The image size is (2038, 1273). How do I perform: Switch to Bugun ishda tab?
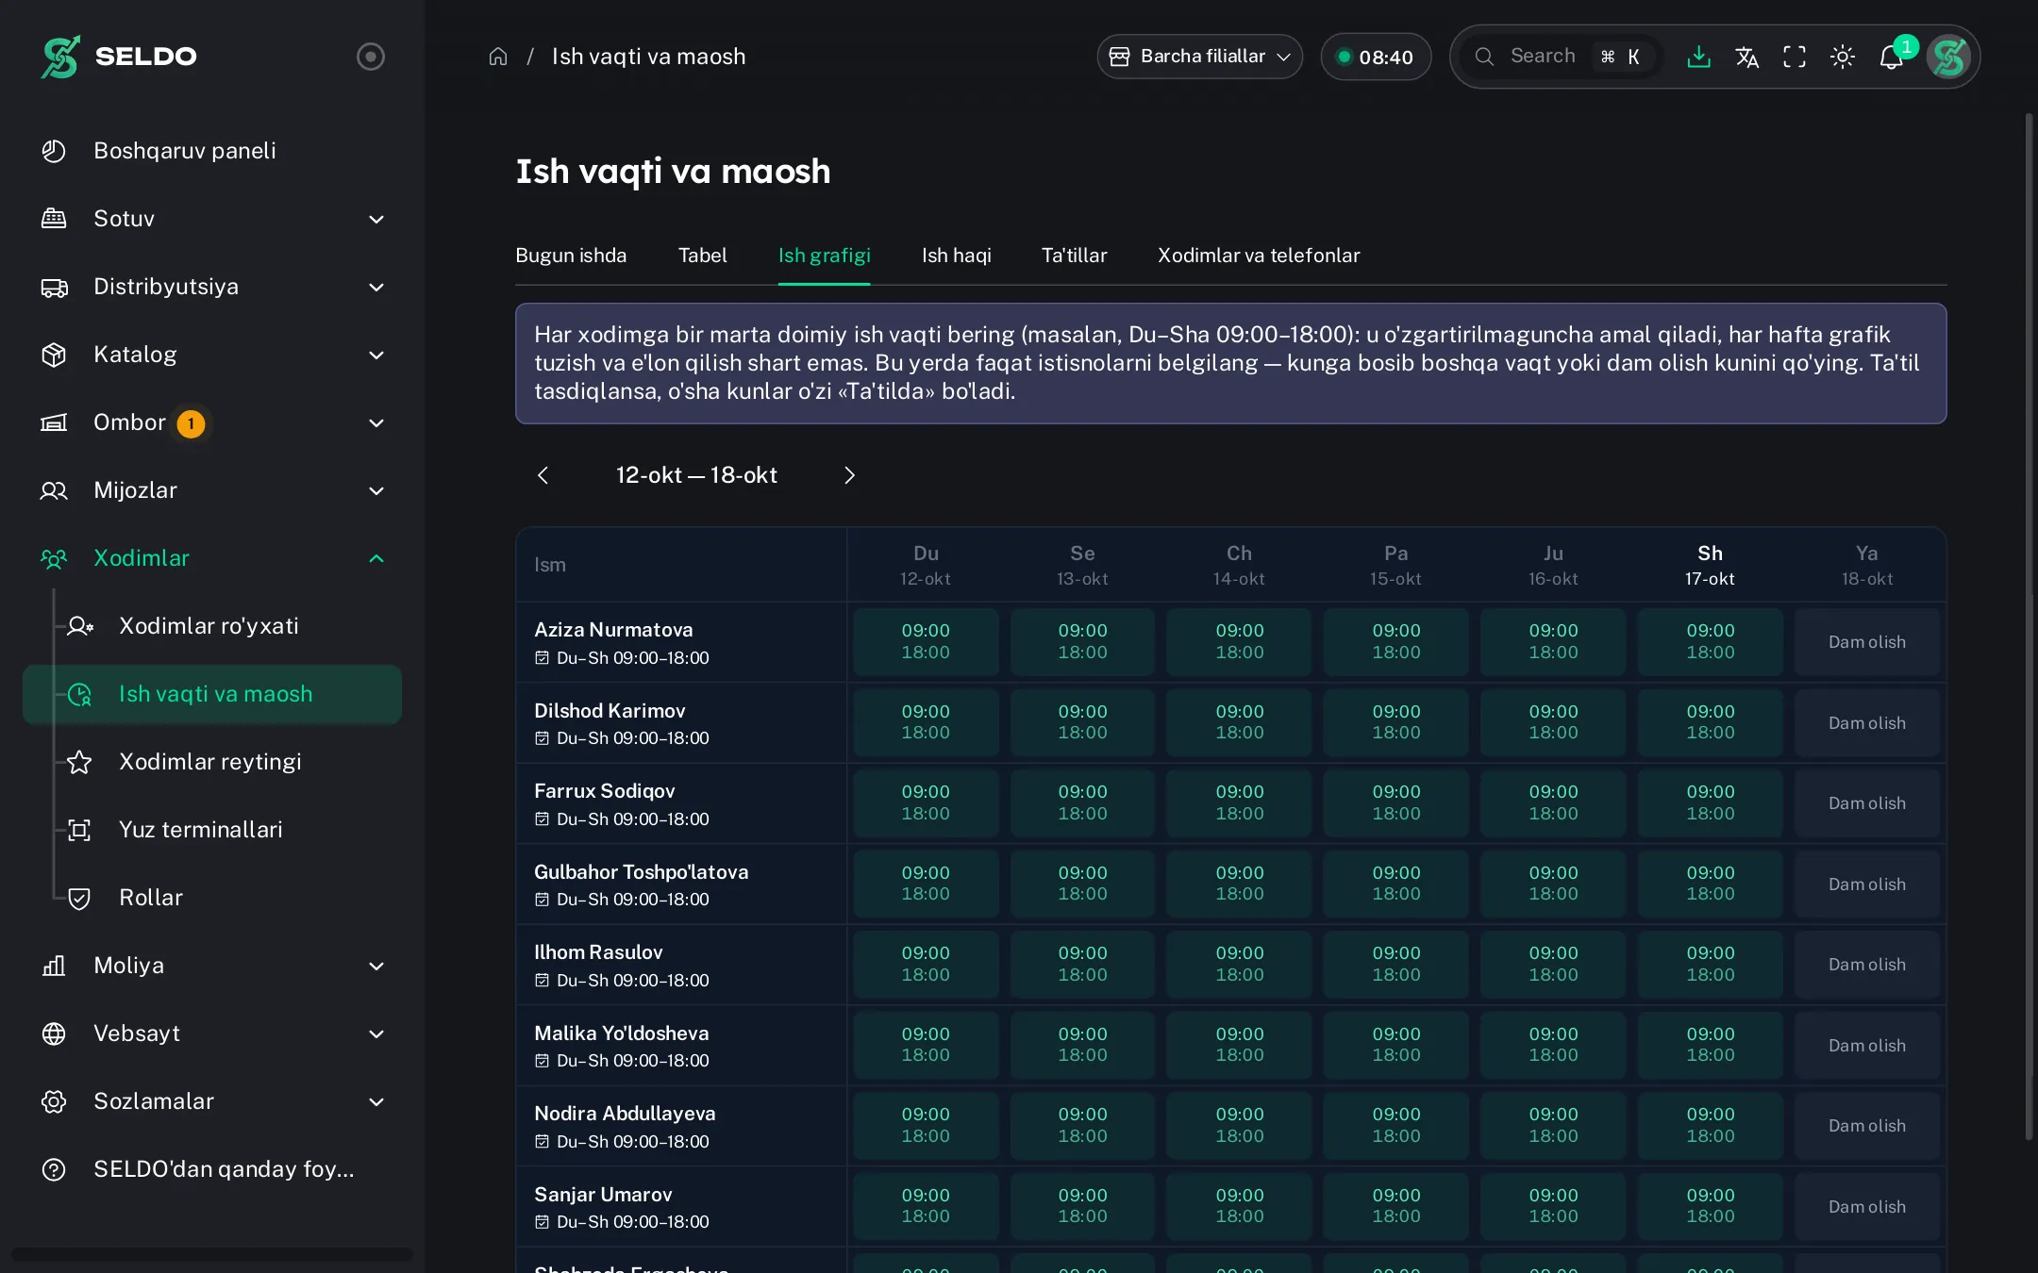point(571,256)
